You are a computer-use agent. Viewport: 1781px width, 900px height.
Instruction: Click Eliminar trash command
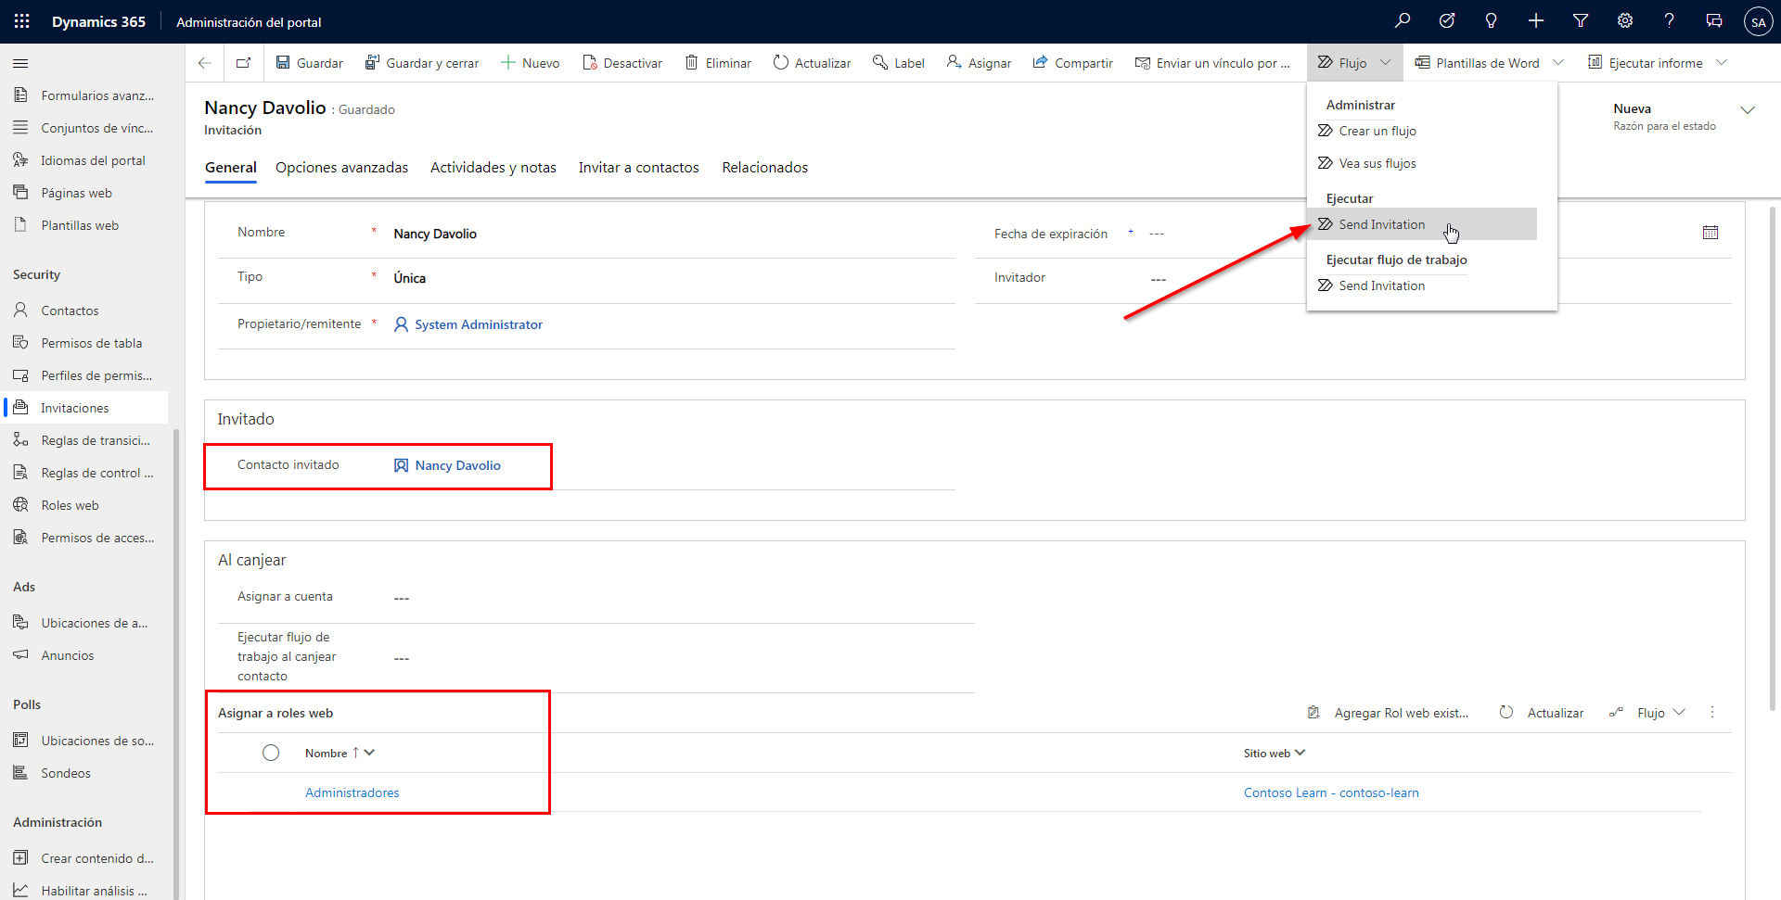click(718, 63)
